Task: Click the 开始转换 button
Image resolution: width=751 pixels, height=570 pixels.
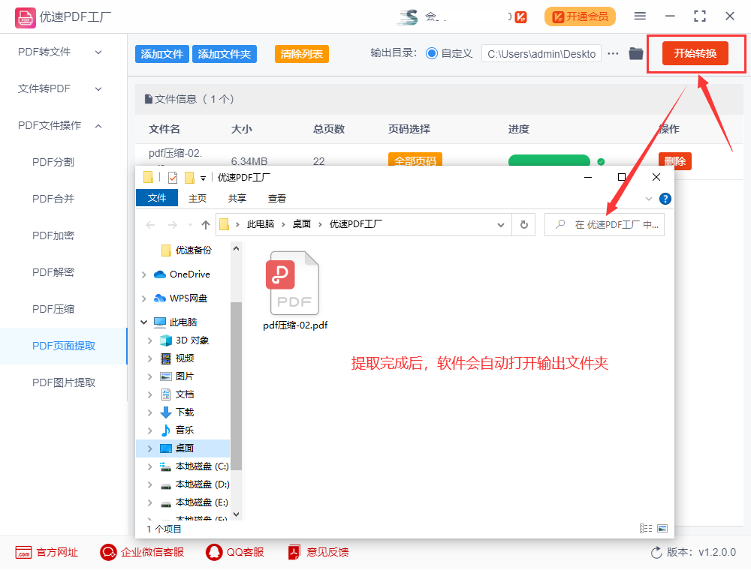Action: tap(695, 53)
